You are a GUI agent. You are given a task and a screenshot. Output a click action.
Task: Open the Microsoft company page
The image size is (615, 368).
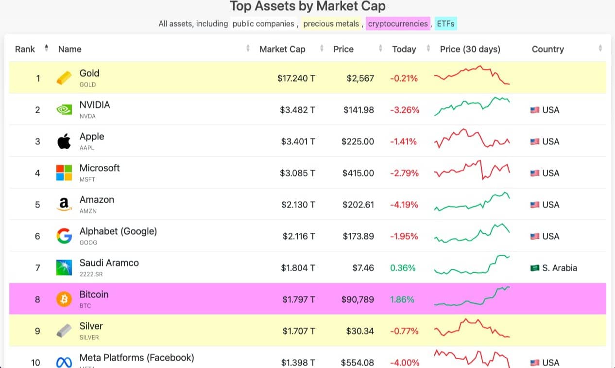pyautogui.click(x=100, y=168)
